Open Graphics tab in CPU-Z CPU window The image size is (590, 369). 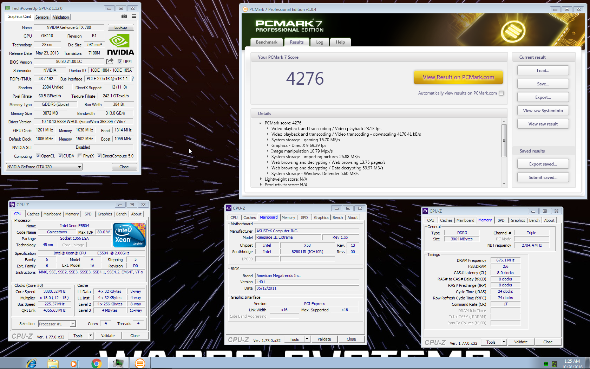tap(105, 214)
